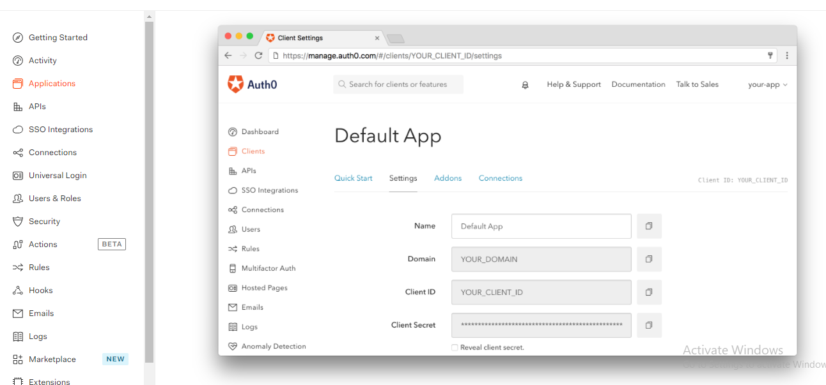The height and width of the screenshot is (385, 826).
Task: Open Users in the inner sidebar
Action: point(244,229)
